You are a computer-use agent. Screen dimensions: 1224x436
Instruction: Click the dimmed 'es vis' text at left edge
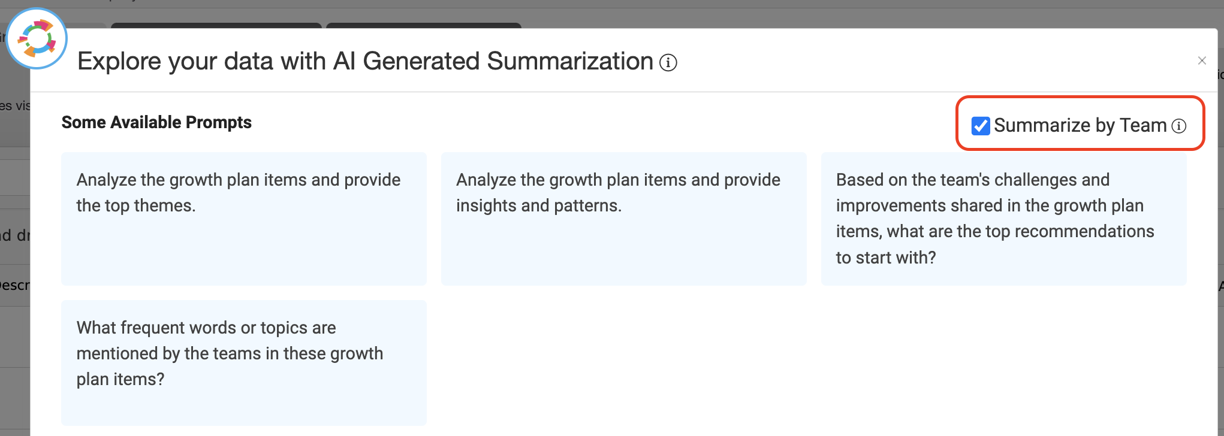click(15, 106)
